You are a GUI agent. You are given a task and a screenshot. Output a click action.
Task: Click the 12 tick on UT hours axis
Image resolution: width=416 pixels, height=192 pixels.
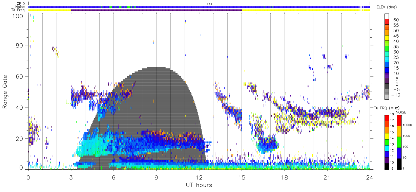pyautogui.click(x=199, y=177)
